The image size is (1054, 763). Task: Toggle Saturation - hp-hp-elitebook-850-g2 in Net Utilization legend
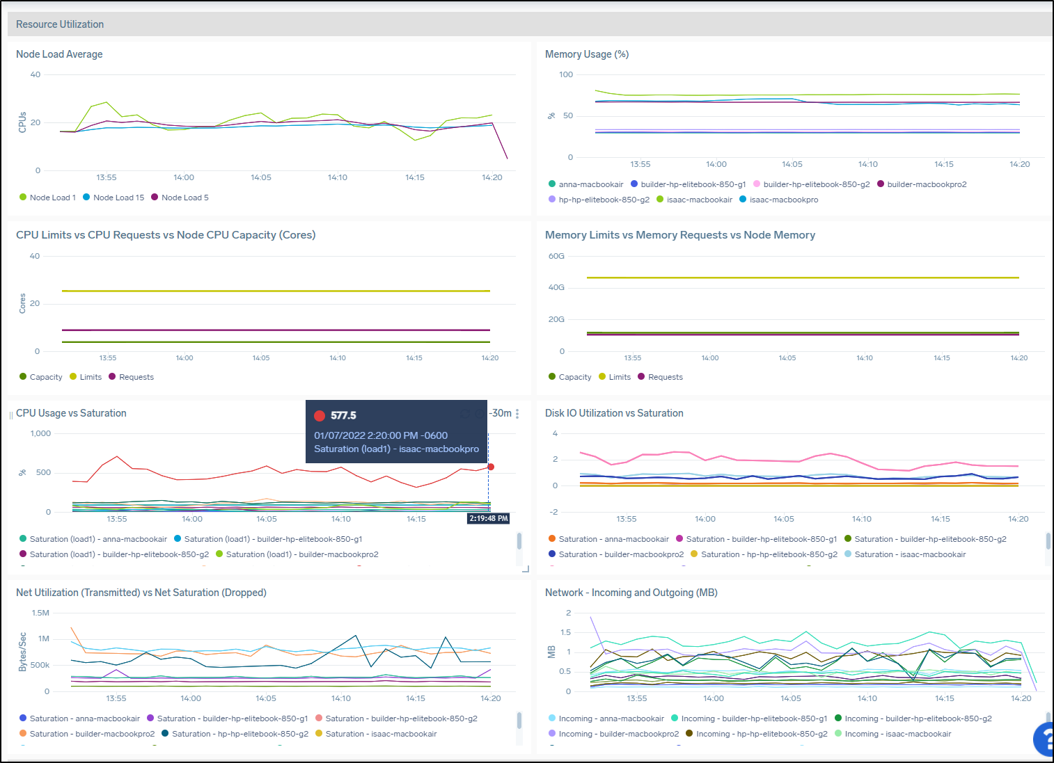click(235, 734)
